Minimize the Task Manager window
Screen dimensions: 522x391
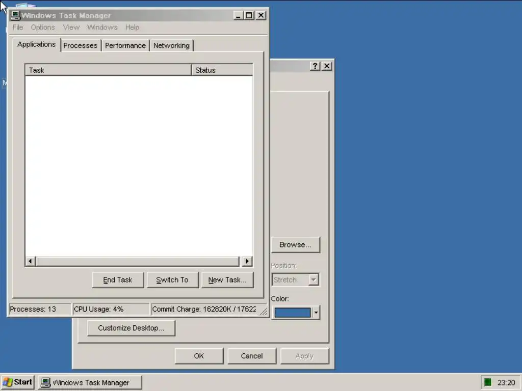coord(238,15)
